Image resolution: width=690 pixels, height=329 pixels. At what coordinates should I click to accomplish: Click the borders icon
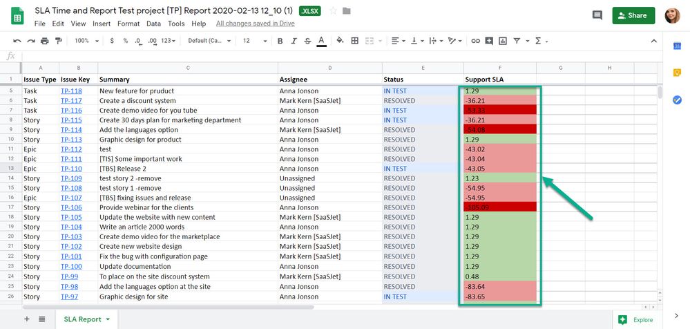(355, 41)
